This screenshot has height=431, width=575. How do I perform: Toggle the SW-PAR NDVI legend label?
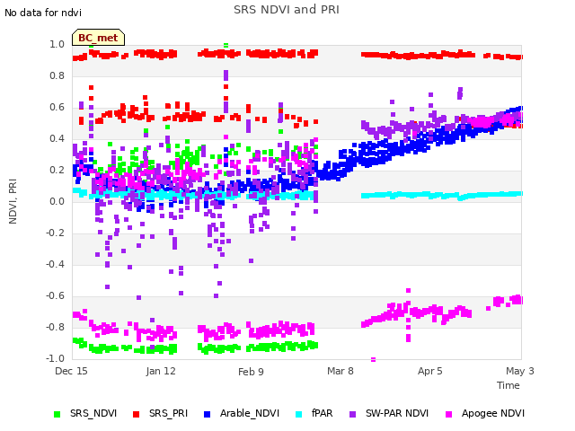397,414
